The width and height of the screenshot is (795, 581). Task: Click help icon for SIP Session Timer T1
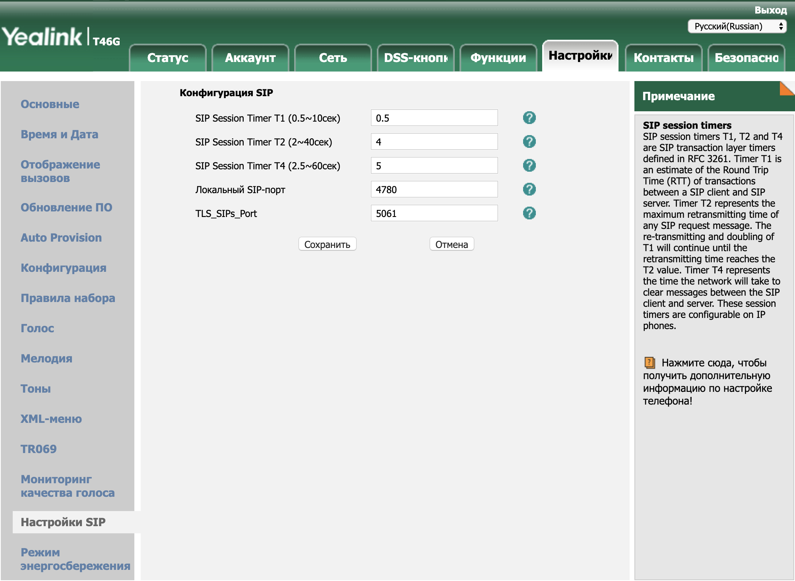click(x=529, y=118)
